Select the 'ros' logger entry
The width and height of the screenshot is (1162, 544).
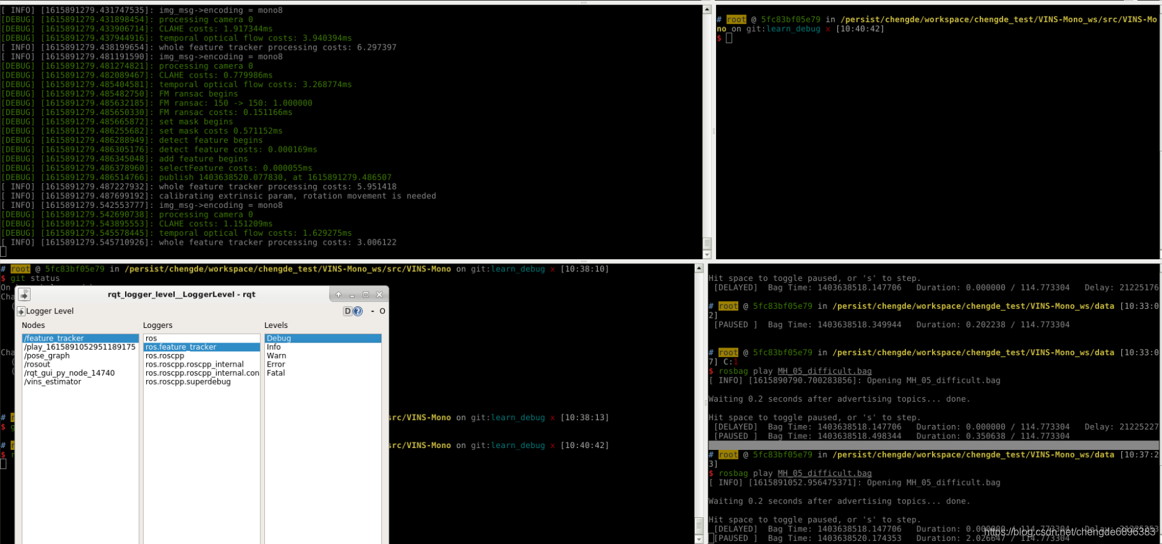point(201,338)
